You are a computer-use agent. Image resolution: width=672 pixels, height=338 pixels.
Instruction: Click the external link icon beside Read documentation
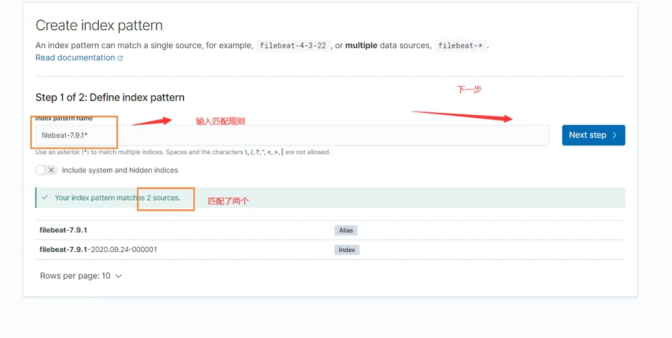(120, 58)
